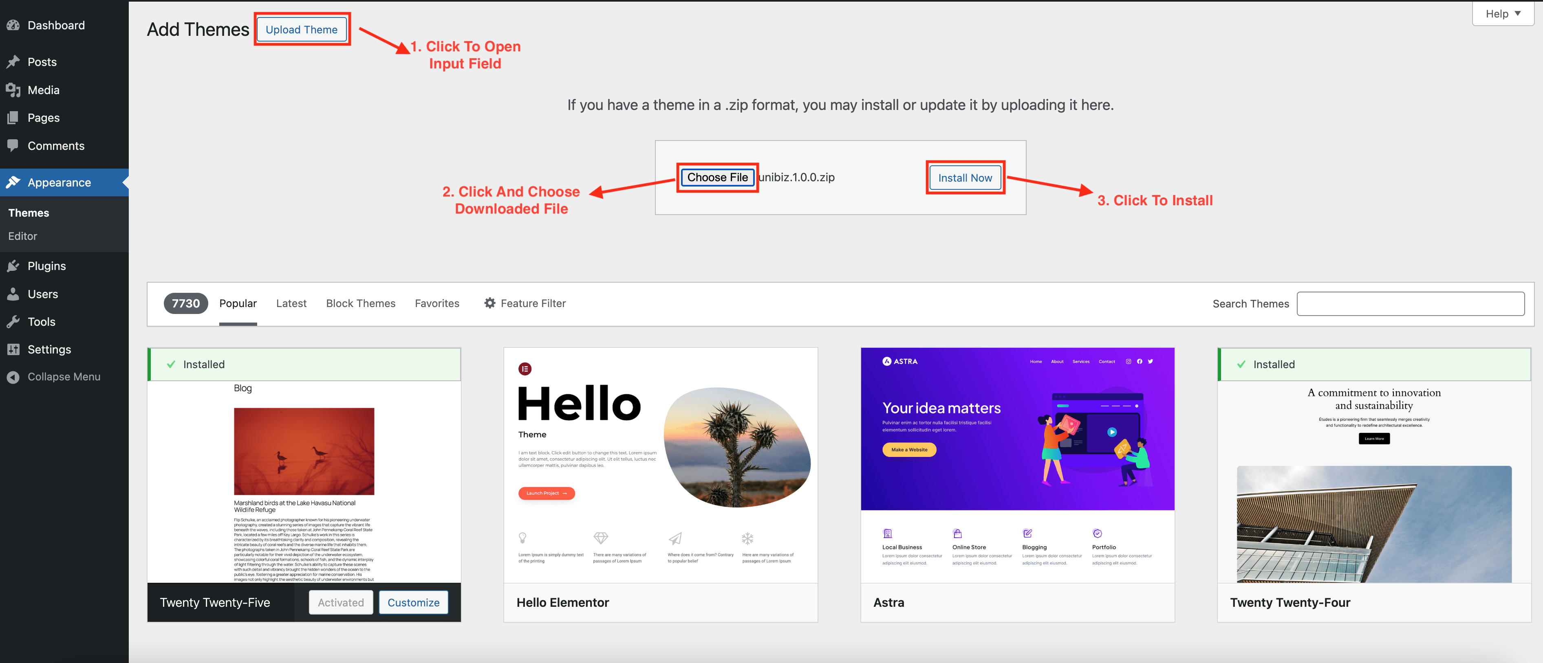Click the Comments bubble icon

(x=13, y=145)
